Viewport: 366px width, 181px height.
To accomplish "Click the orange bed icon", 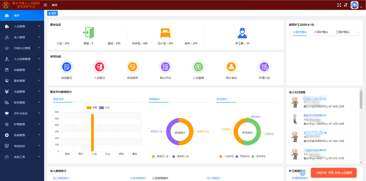I will (x=165, y=33).
